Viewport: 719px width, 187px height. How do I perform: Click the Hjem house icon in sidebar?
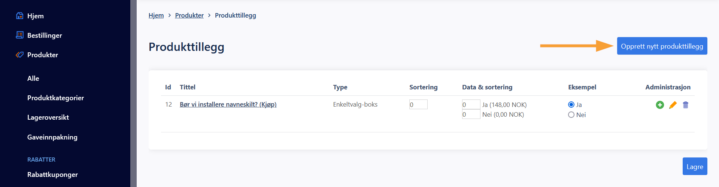(20, 16)
